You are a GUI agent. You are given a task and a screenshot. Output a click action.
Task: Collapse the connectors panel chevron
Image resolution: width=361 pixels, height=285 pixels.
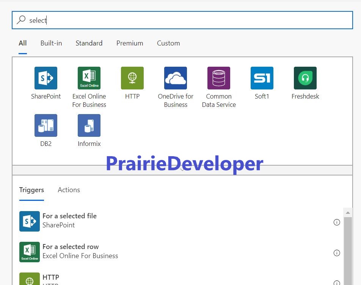(x=182, y=170)
